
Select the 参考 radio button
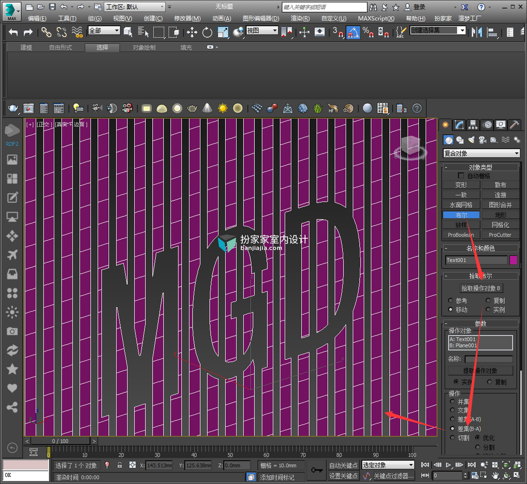click(x=450, y=300)
